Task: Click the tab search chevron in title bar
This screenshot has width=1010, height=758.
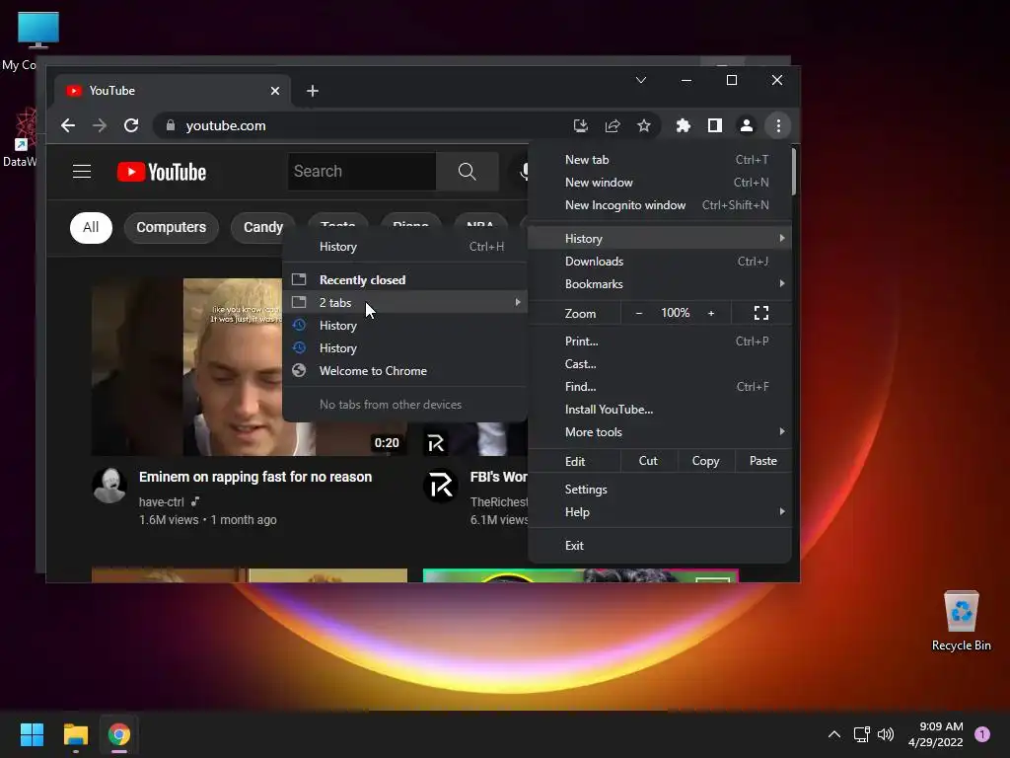Action: tap(641, 80)
